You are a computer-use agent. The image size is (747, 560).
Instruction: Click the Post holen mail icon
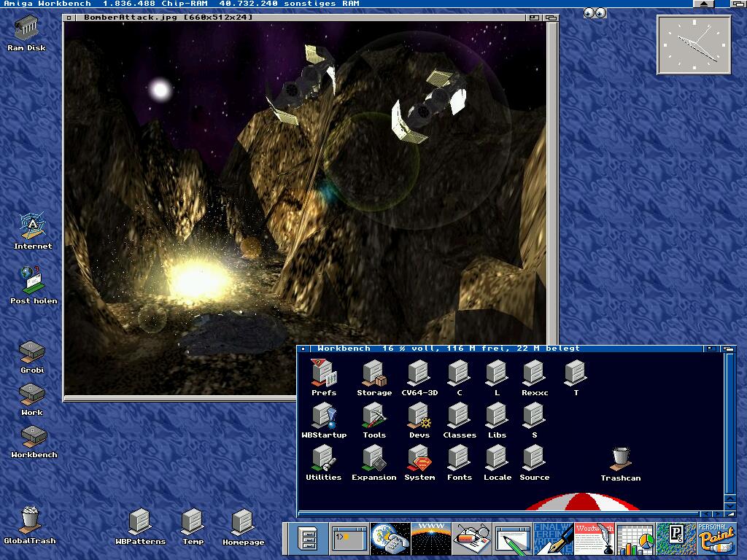(x=33, y=281)
